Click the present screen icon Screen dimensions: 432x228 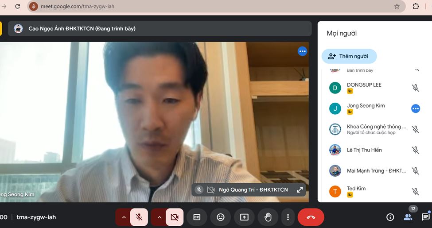tap(244, 217)
